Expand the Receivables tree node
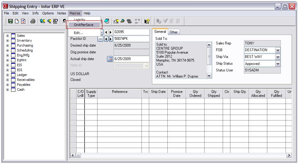This screenshot has height=164, width=299. coord(7,80)
